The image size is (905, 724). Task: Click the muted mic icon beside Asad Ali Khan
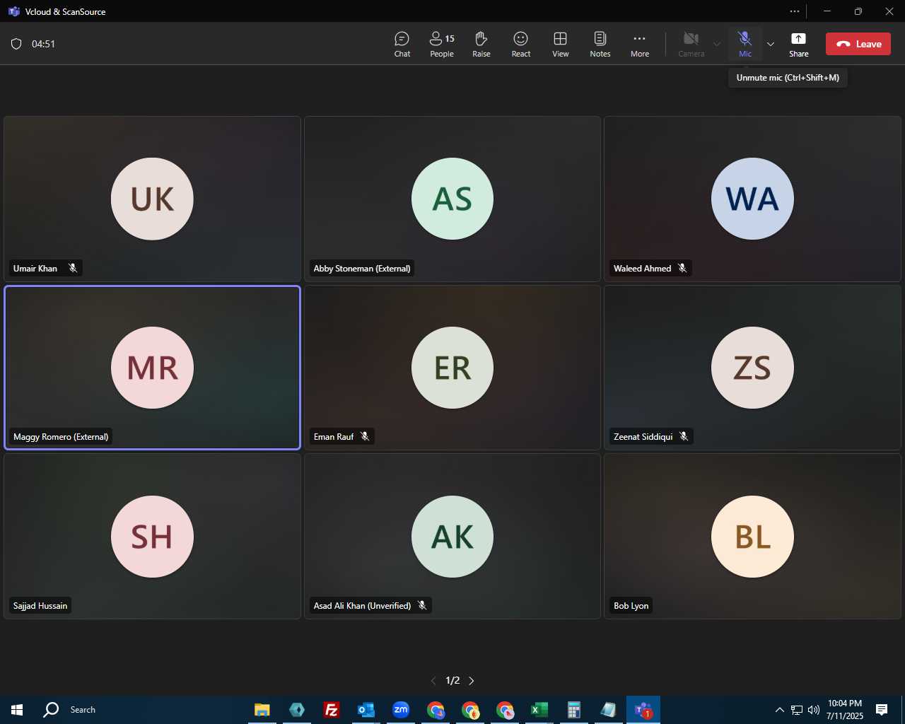(422, 606)
